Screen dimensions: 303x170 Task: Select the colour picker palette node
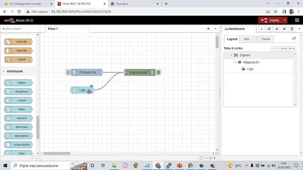(18, 145)
